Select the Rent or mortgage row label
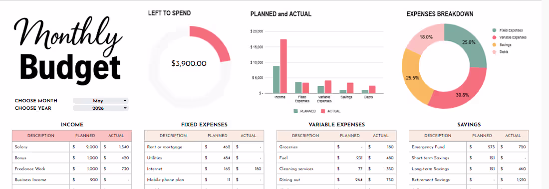 (165, 147)
